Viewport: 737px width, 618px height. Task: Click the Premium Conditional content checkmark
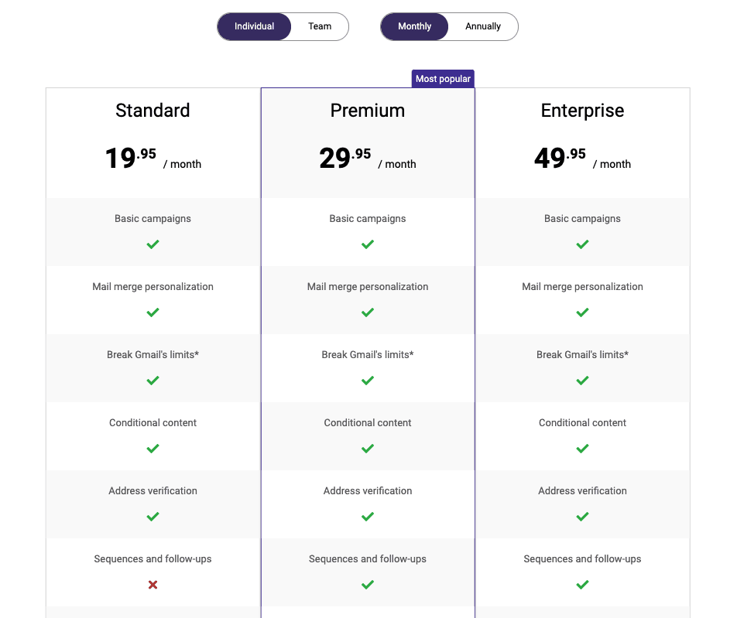[367, 449]
